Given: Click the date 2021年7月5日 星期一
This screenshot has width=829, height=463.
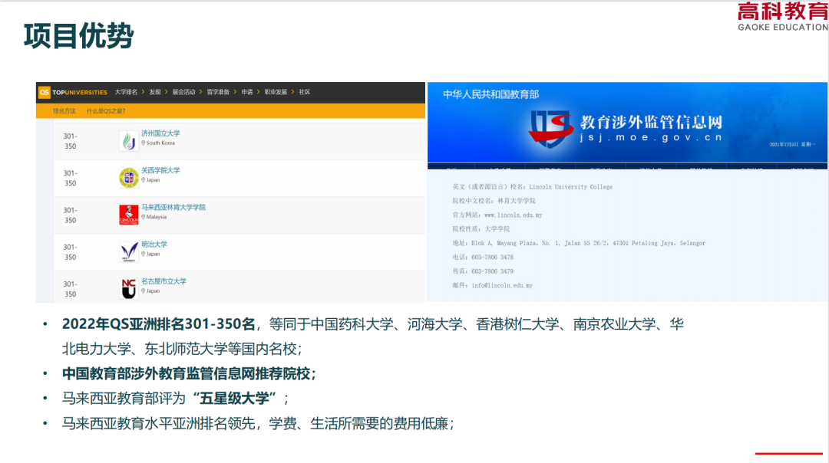Looking at the screenshot, I should tap(792, 145).
